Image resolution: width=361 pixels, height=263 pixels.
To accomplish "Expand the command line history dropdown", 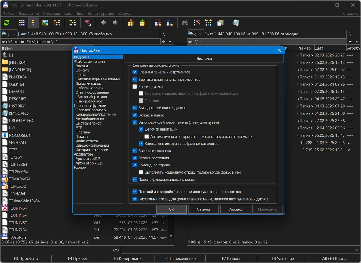I will pos(357,250).
